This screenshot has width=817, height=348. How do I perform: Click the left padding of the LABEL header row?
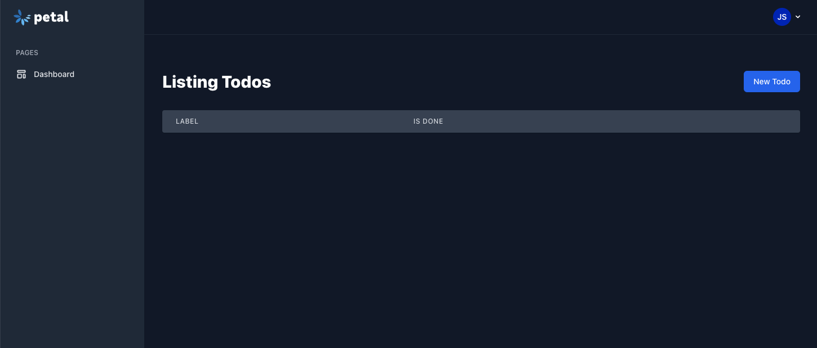[168, 121]
